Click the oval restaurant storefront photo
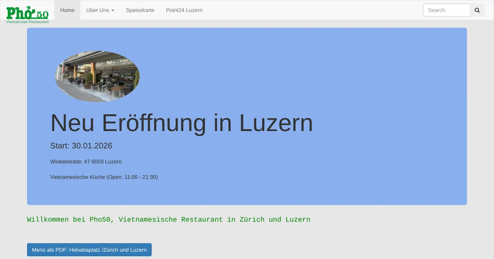 [x=97, y=76]
